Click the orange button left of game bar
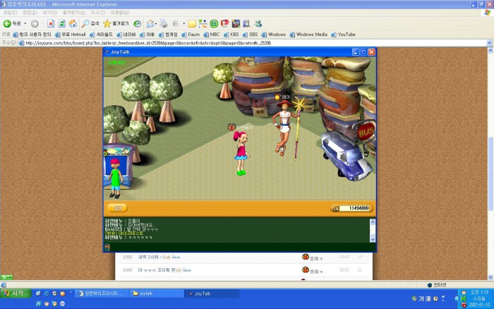The height and width of the screenshot is (309, 494). (x=118, y=208)
